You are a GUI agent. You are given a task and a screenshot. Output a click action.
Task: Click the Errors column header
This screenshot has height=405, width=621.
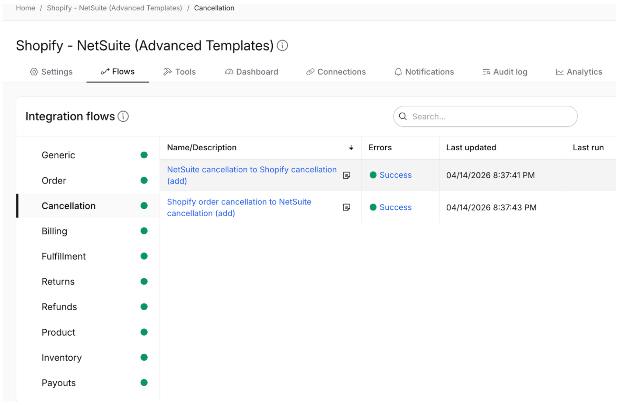point(380,148)
